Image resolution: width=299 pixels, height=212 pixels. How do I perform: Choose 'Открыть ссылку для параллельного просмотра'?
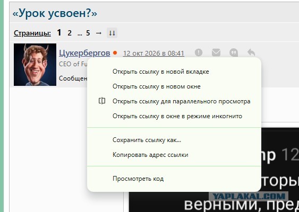174,101
